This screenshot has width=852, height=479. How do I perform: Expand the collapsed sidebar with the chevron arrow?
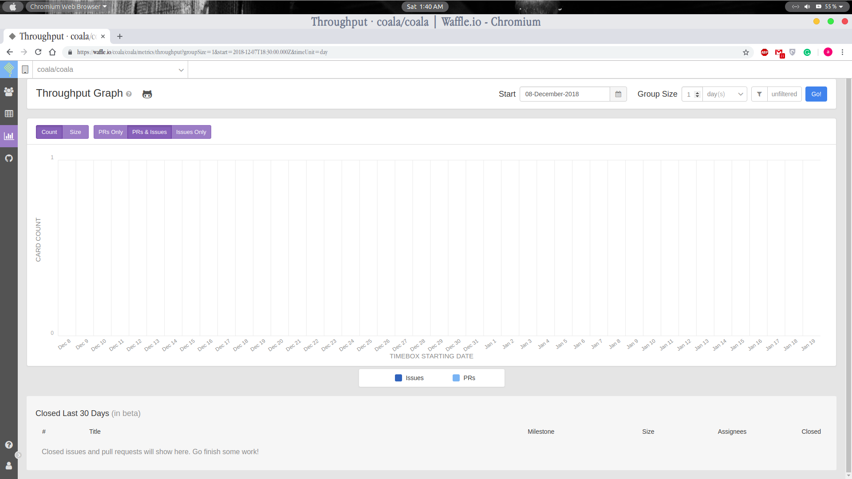click(x=19, y=455)
